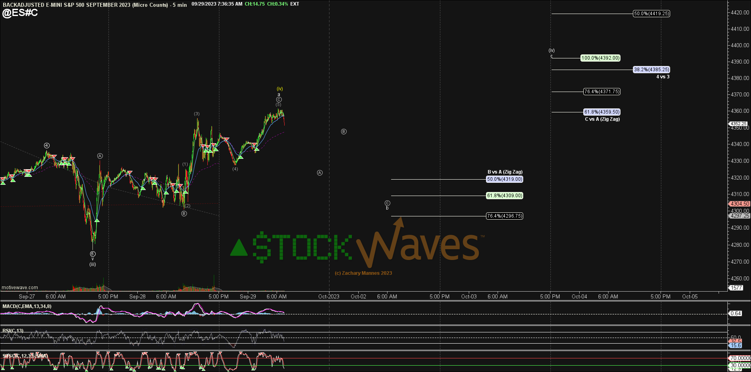The image size is (751, 372).
Task: Click the EXT session indicator
Action: (x=295, y=4)
